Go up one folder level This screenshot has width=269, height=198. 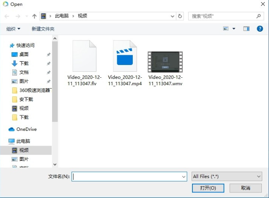(34, 16)
